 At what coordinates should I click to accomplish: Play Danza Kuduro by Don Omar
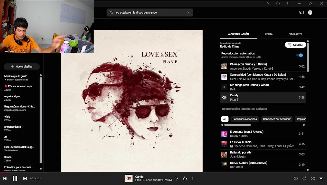coord(264,165)
